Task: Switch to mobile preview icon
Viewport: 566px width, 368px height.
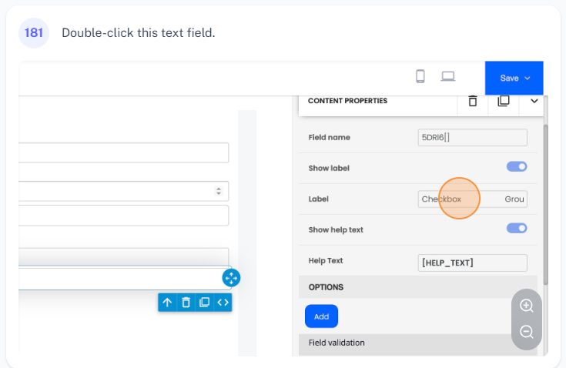Action: click(x=420, y=76)
